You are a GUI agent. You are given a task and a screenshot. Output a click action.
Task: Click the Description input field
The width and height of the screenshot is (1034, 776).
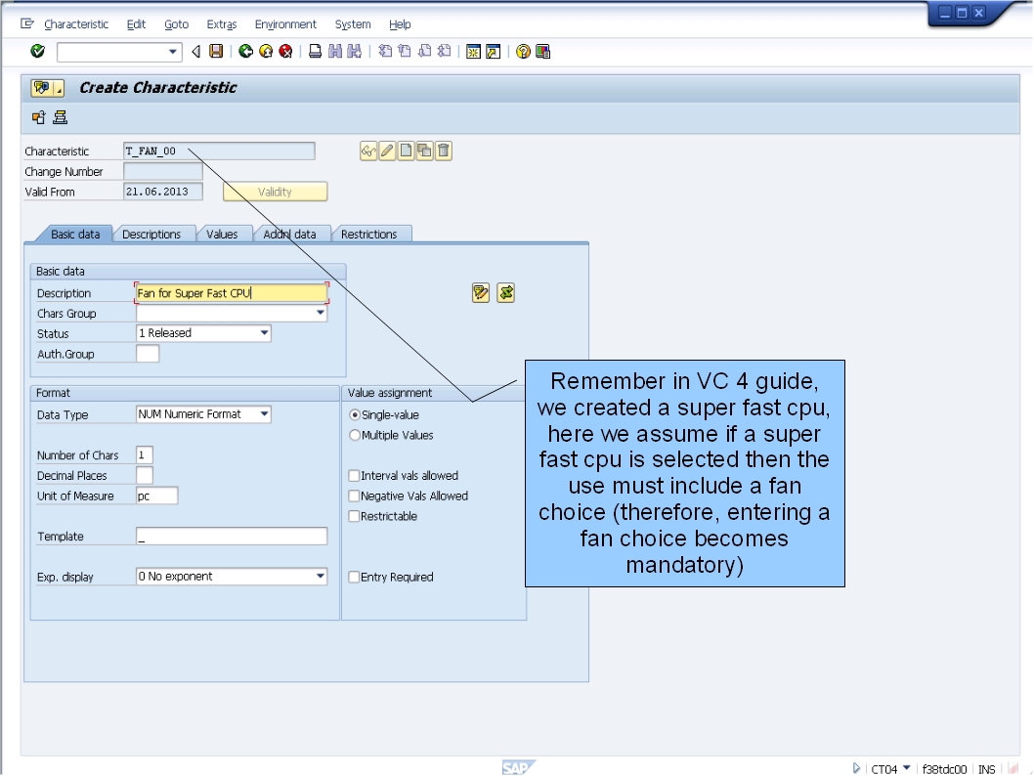(230, 292)
